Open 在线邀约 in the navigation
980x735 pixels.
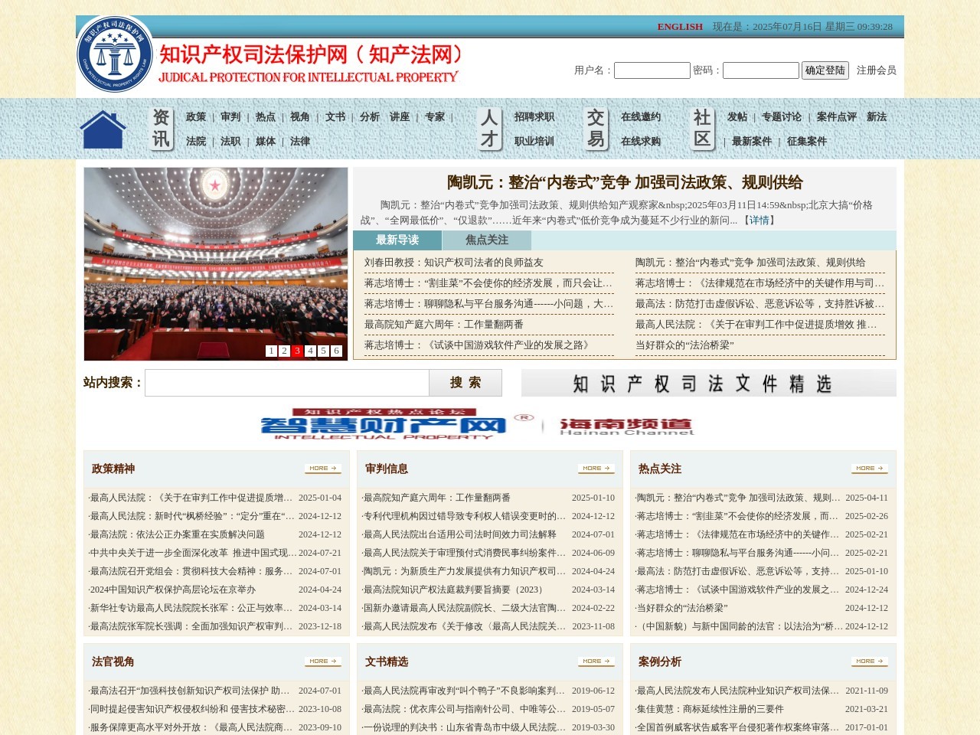641,117
